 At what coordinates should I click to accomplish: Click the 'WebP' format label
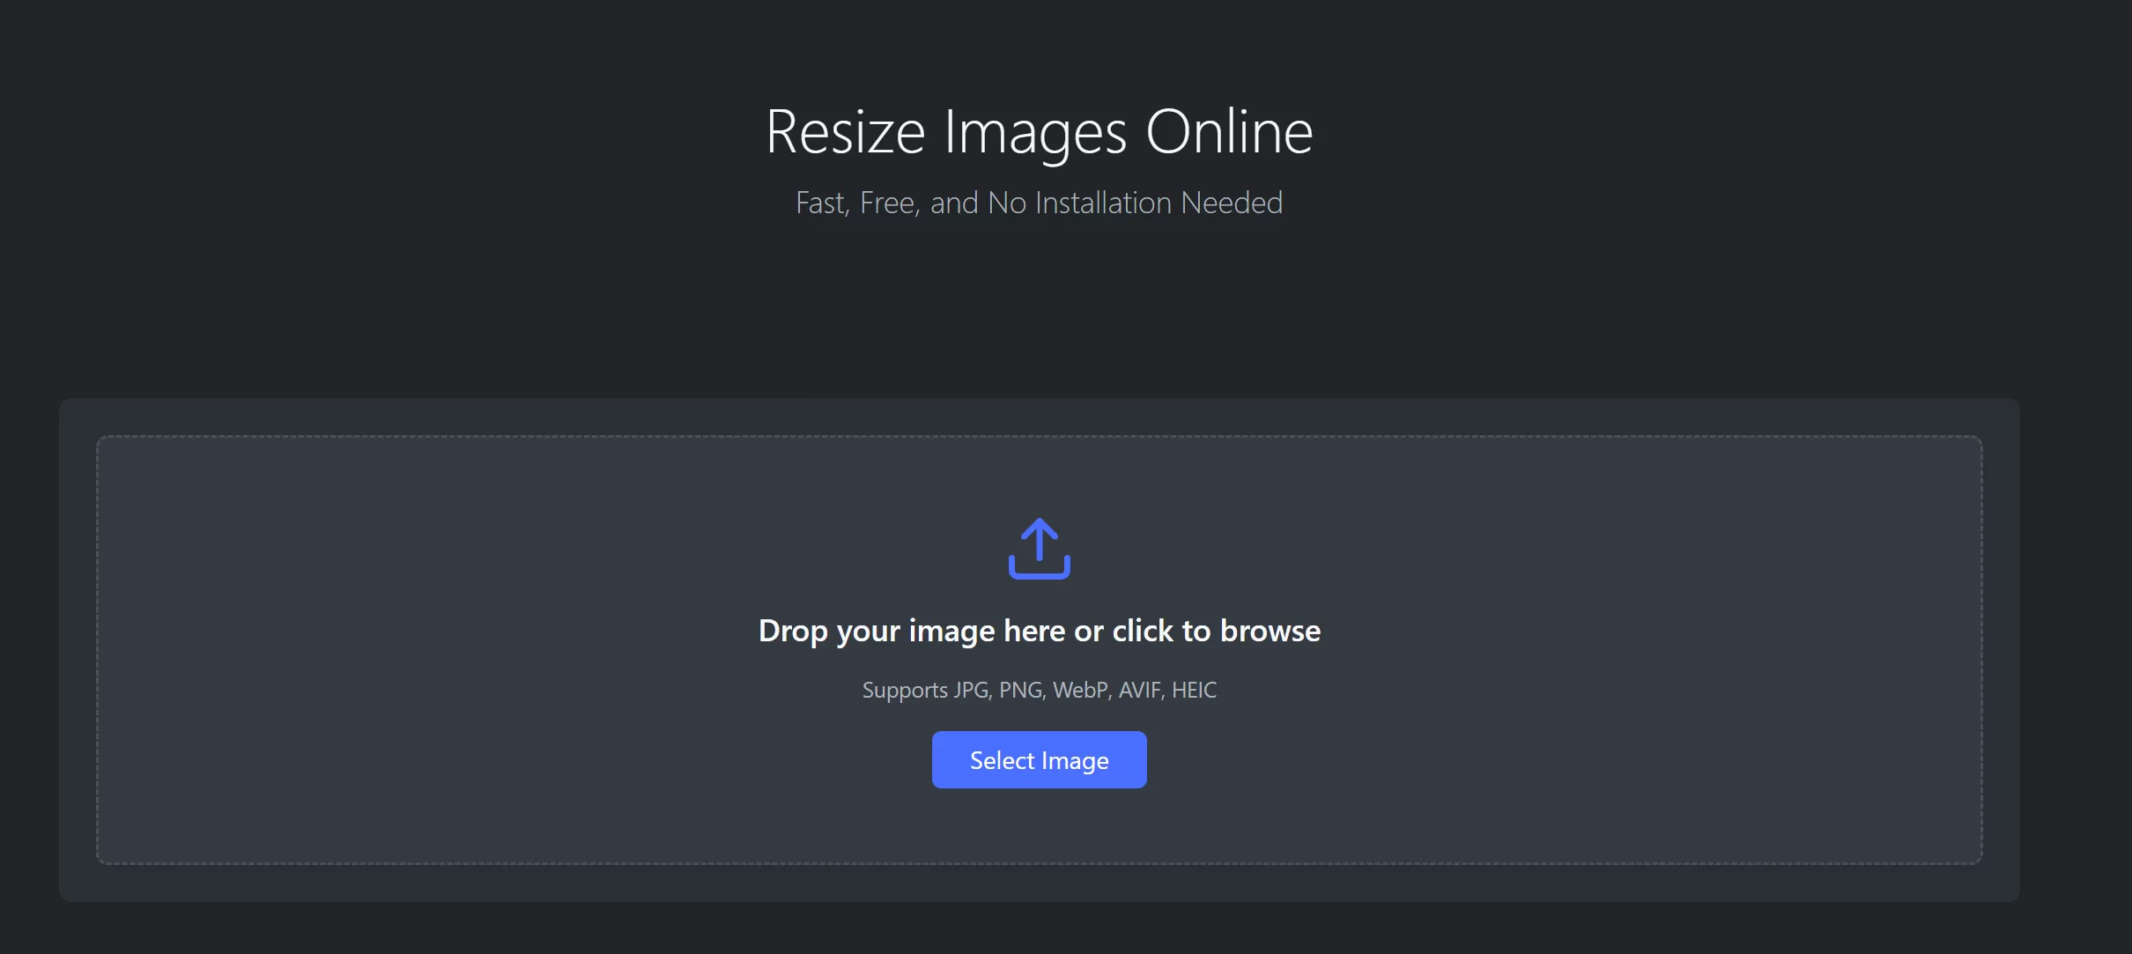pyautogui.click(x=1080, y=690)
